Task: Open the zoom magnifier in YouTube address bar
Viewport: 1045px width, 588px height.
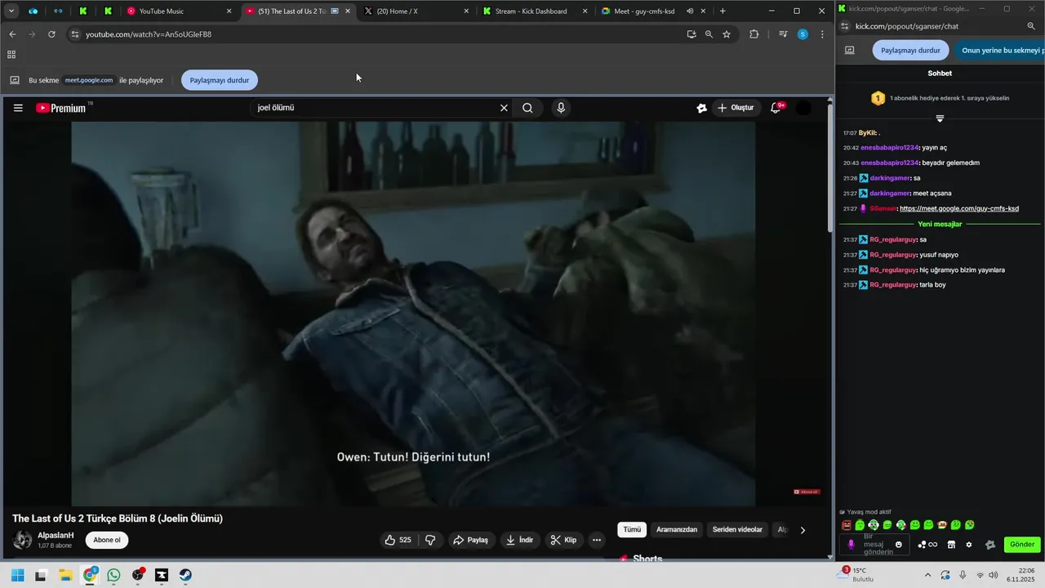Action: click(709, 34)
